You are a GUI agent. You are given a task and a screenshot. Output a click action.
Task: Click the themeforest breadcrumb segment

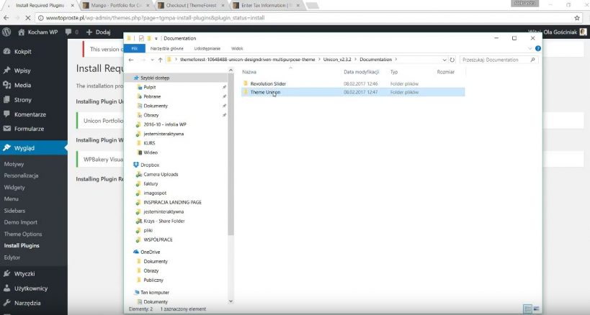coord(247,60)
